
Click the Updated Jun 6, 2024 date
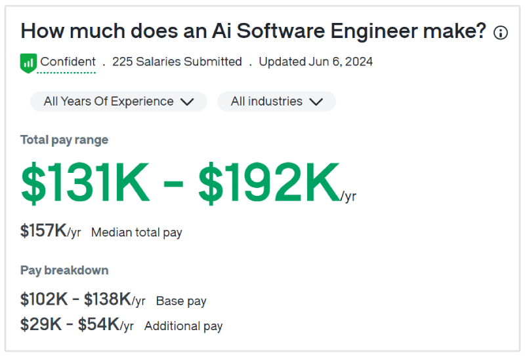316,62
